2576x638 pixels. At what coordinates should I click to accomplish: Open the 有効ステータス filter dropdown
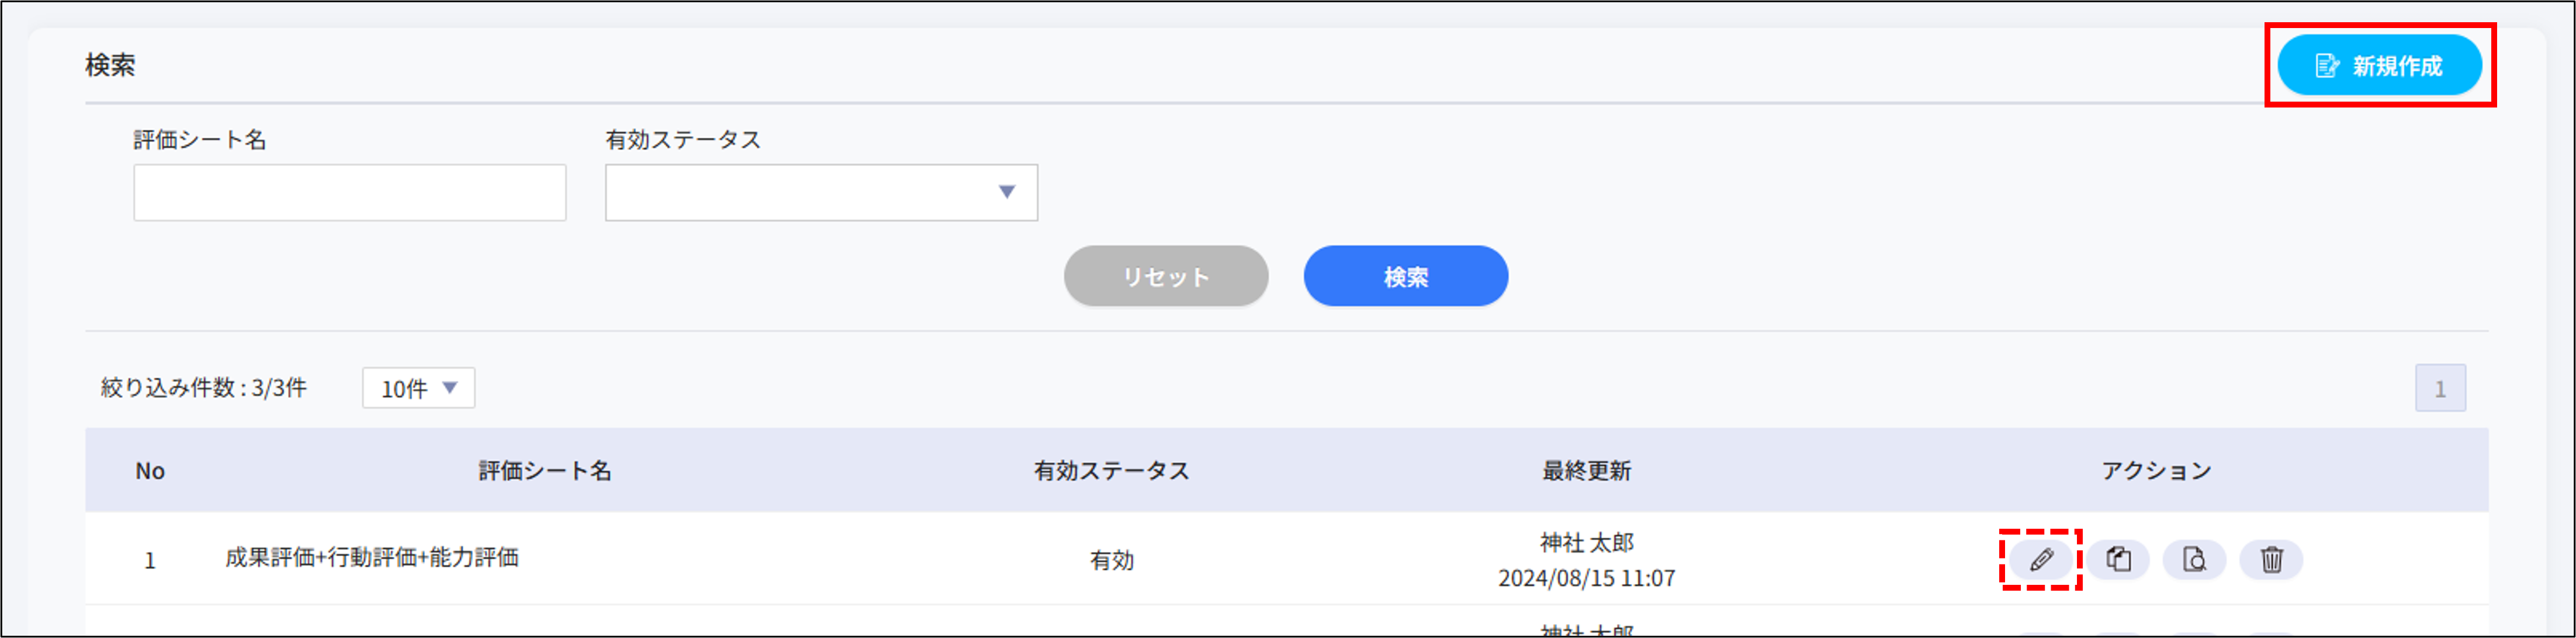pos(820,192)
